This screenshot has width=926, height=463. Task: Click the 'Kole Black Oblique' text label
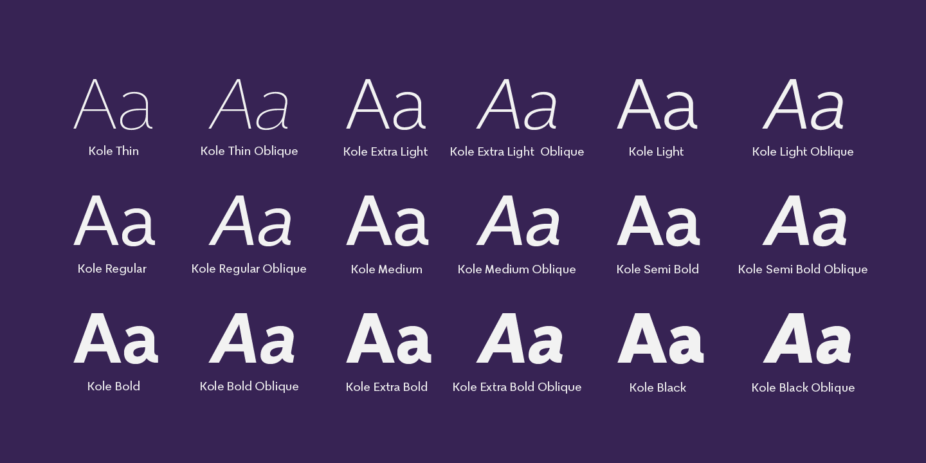[803, 388]
